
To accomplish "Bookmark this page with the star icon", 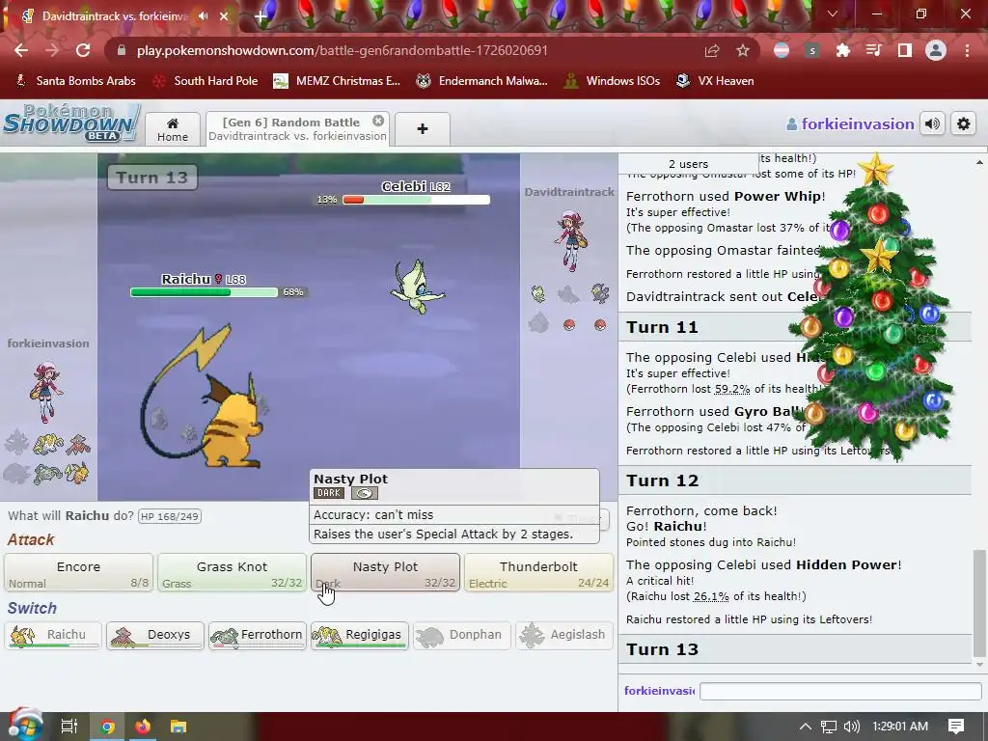I will pyautogui.click(x=743, y=50).
